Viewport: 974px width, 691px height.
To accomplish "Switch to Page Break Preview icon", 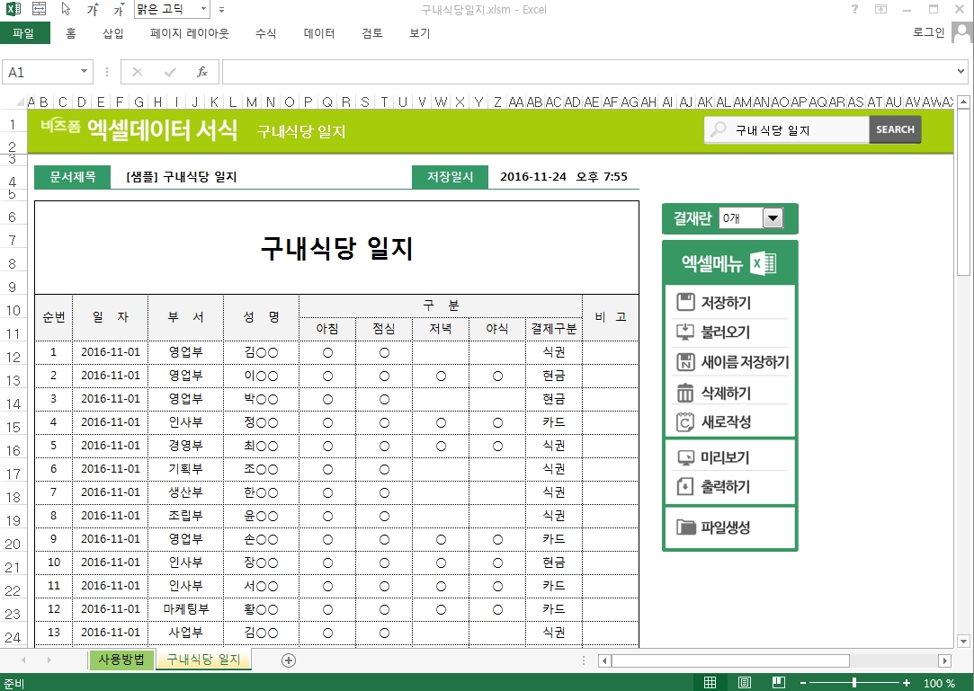I will (x=778, y=682).
